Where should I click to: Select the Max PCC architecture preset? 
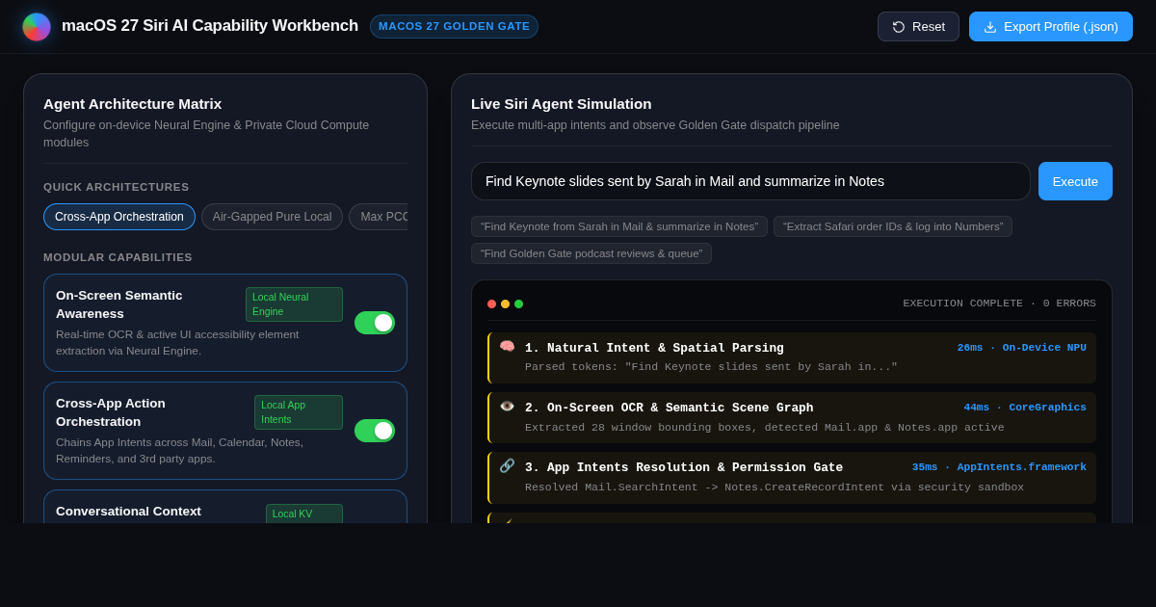pyautogui.click(x=379, y=217)
